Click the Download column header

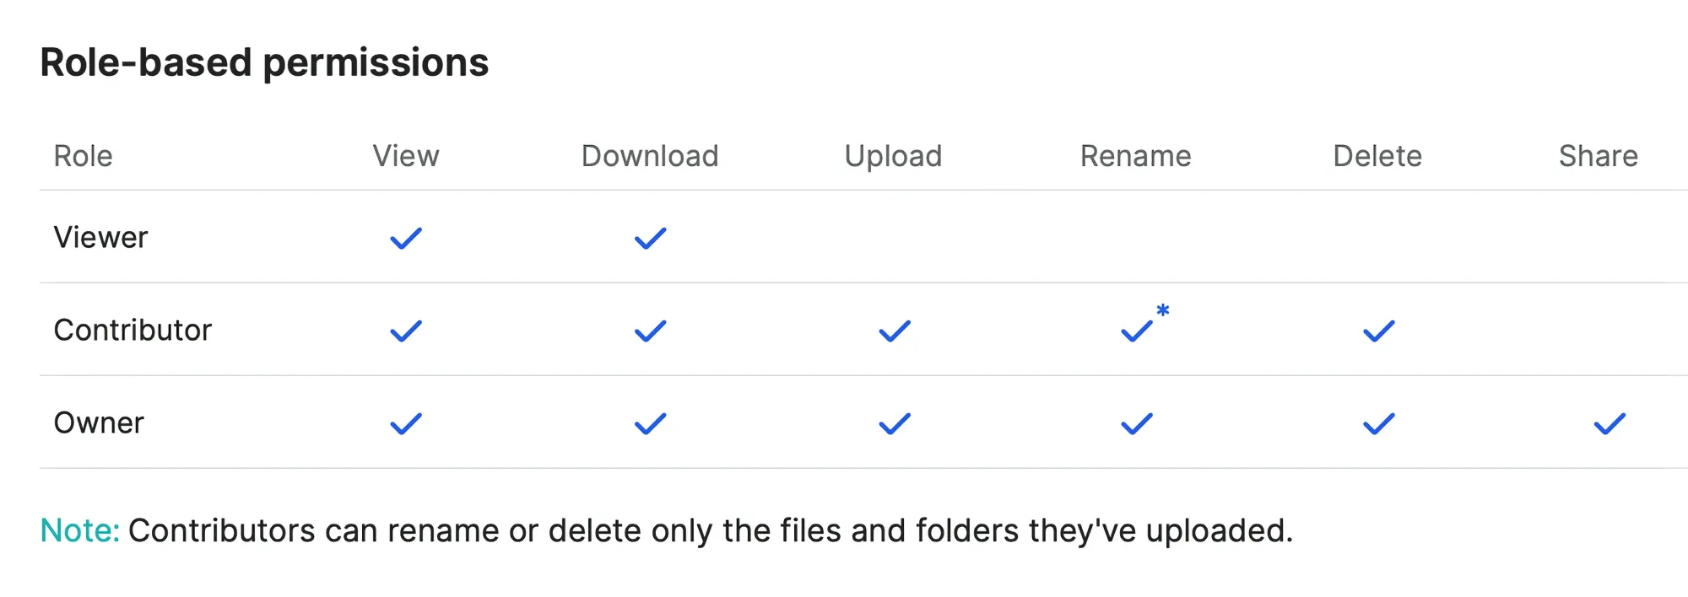(650, 156)
